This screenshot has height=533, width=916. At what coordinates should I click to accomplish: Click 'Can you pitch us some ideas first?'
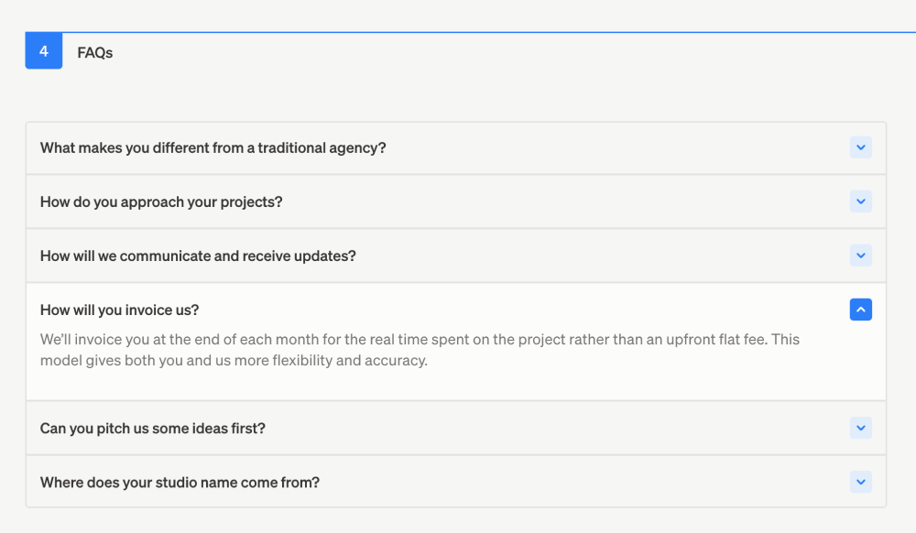pos(152,429)
